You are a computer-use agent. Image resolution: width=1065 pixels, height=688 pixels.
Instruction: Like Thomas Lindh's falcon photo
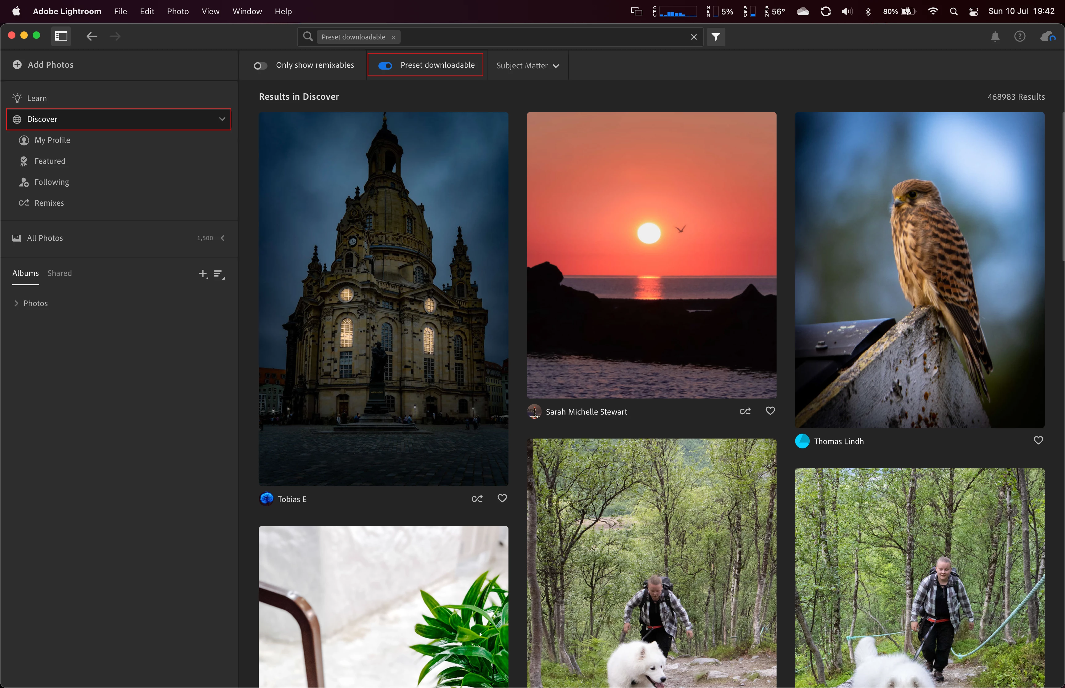[x=1038, y=440]
